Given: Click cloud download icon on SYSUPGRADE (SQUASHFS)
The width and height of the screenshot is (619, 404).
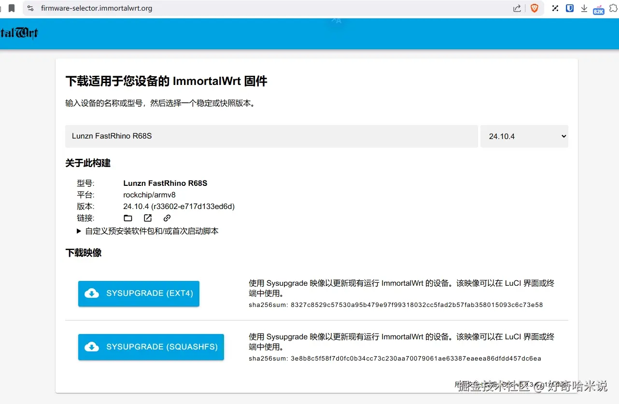Looking at the screenshot, I should point(92,347).
